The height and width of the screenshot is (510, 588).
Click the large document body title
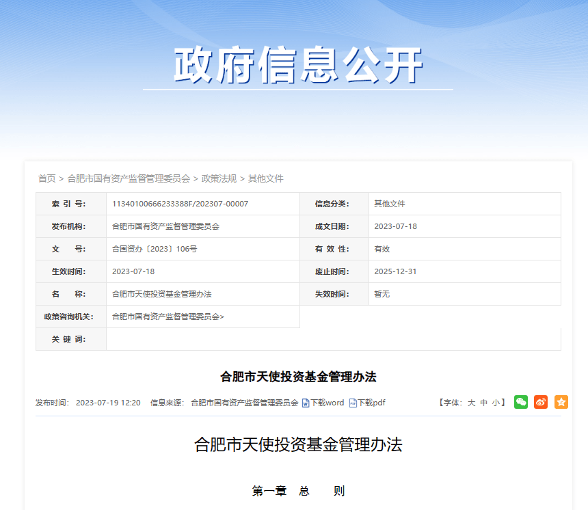pos(298,445)
